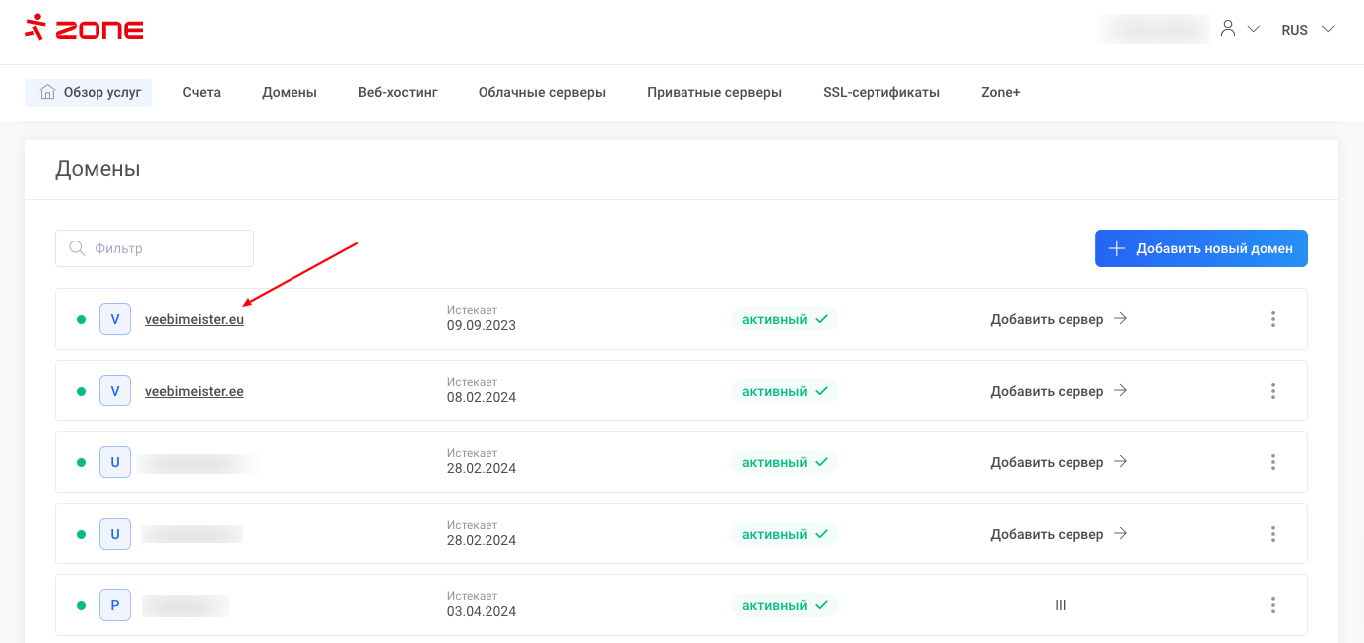
Task: Open three-dot menu for domain expiring 03.04.2024
Action: click(x=1272, y=605)
